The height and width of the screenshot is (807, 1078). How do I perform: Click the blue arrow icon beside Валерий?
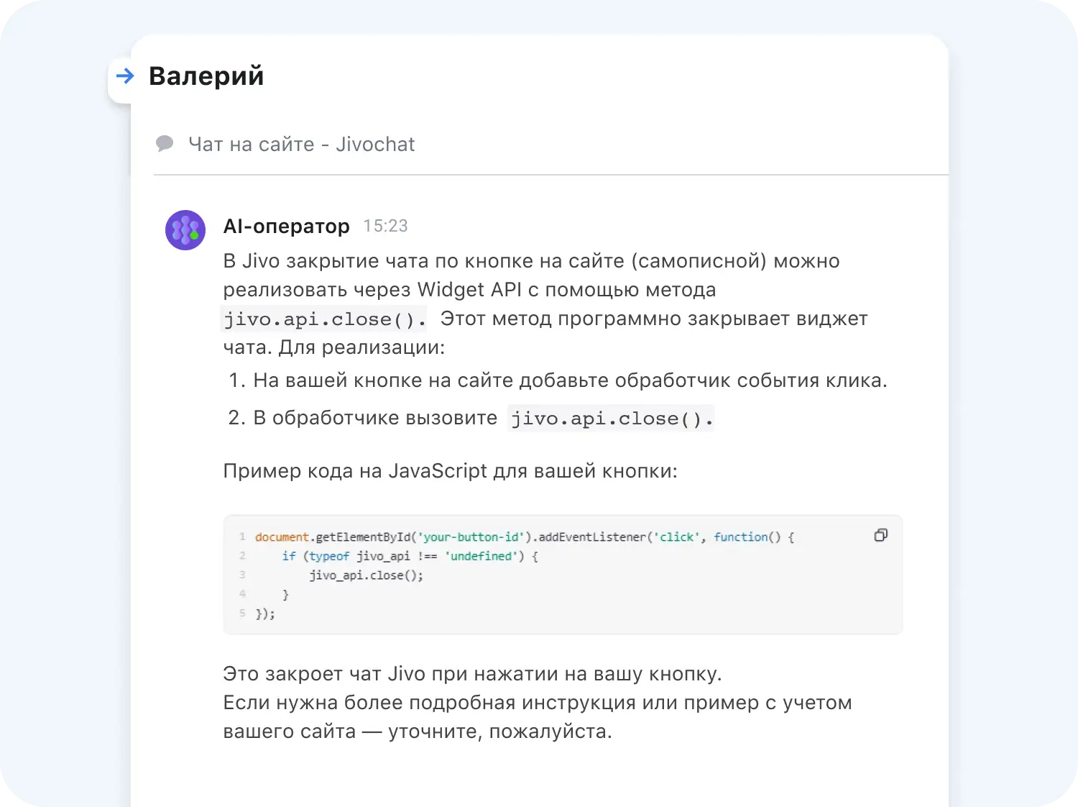pyautogui.click(x=125, y=76)
